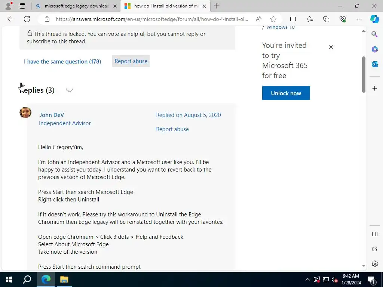Toggle the sidebar panel layout icon
383x287 pixels.
click(x=374, y=234)
